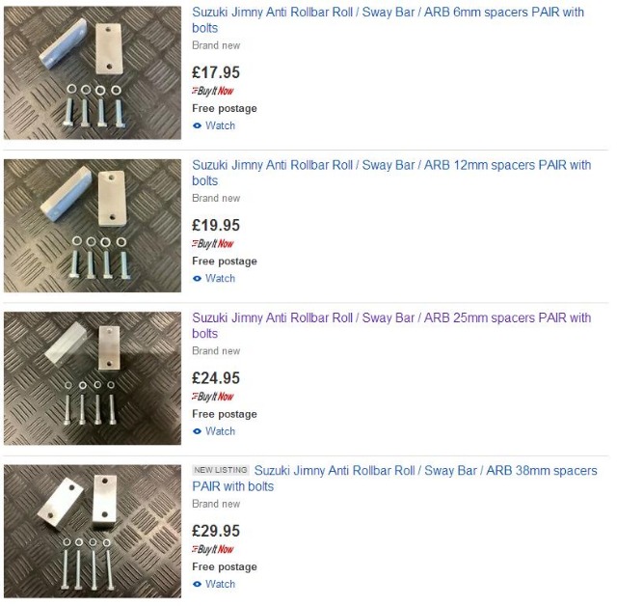The width and height of the screenshot is (617, 606).
Task: Open the ARB 6mm spacers listing title
Action: tap(388, 14)
